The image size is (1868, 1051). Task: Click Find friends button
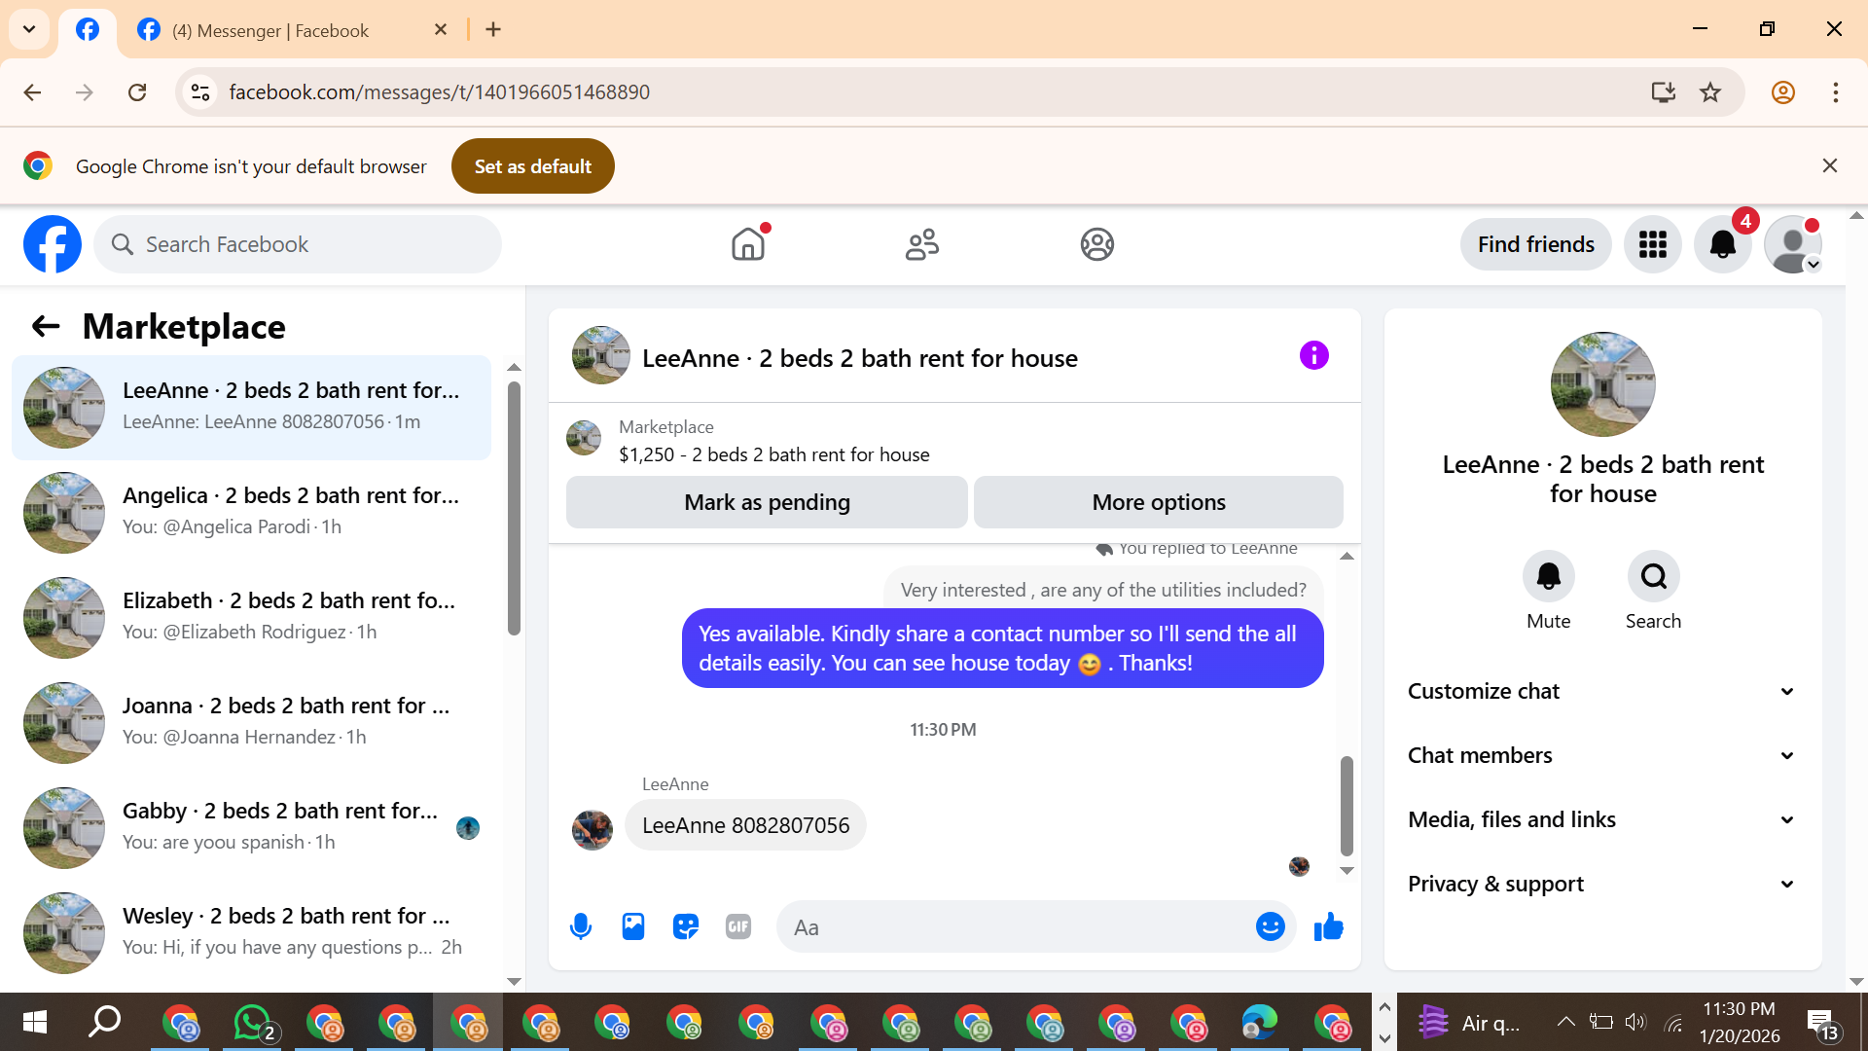[x=1535, y=244]
